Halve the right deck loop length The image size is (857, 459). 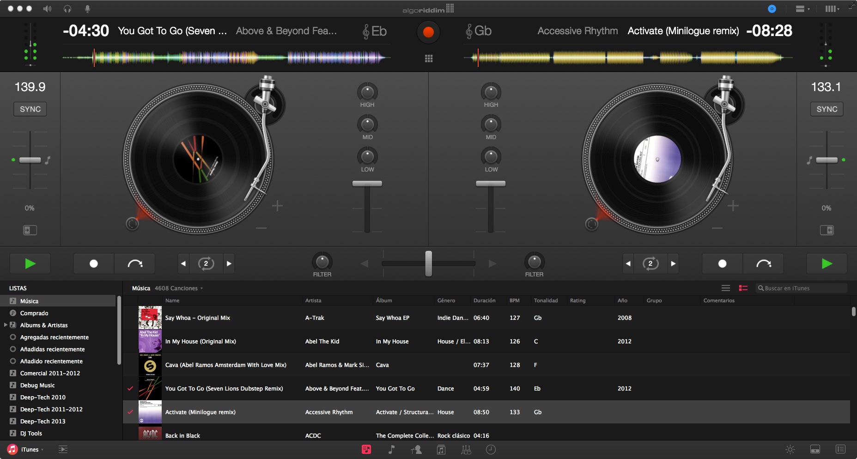628,263
